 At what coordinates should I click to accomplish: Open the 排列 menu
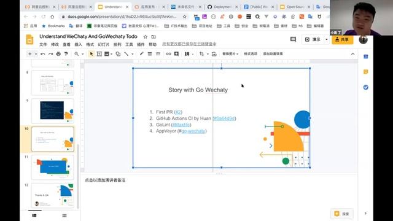(117, 44)
